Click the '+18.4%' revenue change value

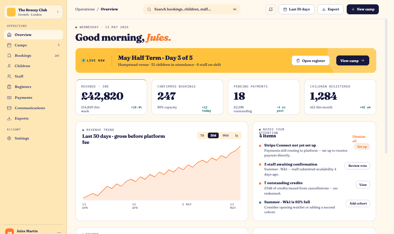136,107
